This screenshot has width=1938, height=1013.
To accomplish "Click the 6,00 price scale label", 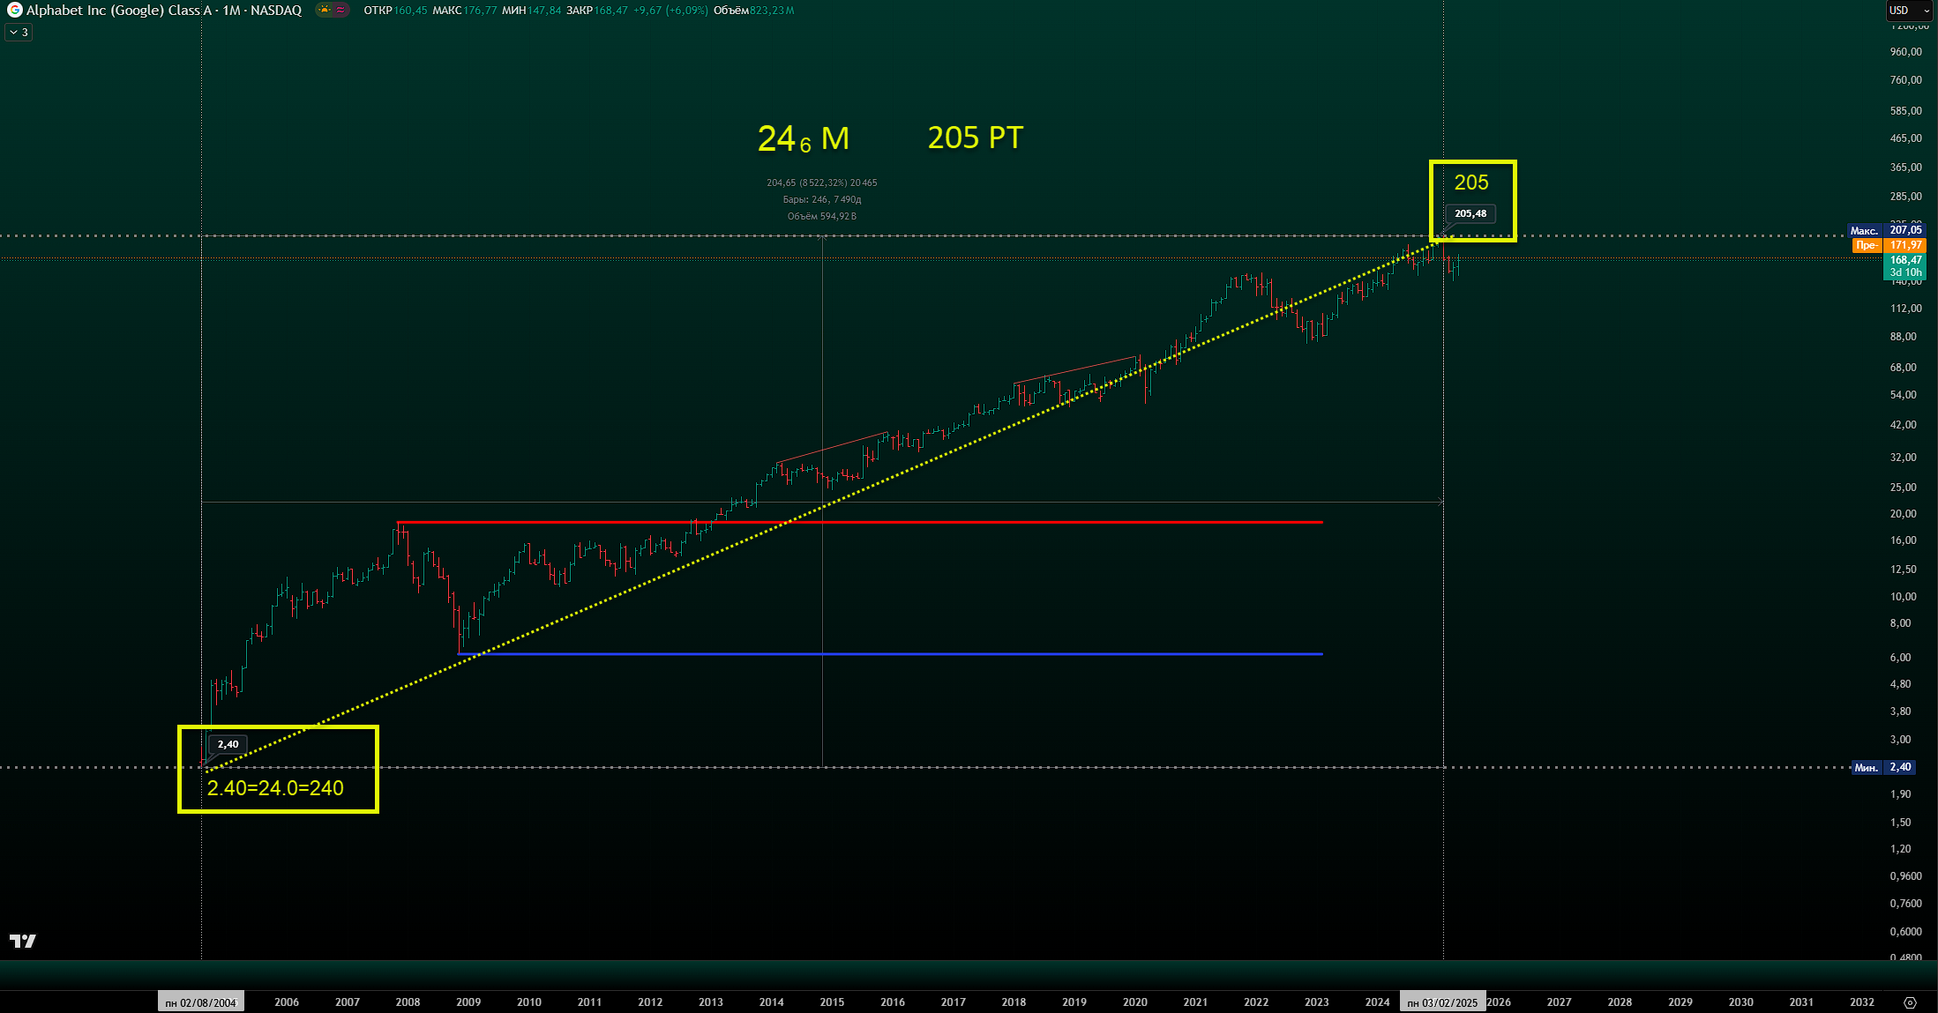I will pyautogui.click(x=1901, y=658).
